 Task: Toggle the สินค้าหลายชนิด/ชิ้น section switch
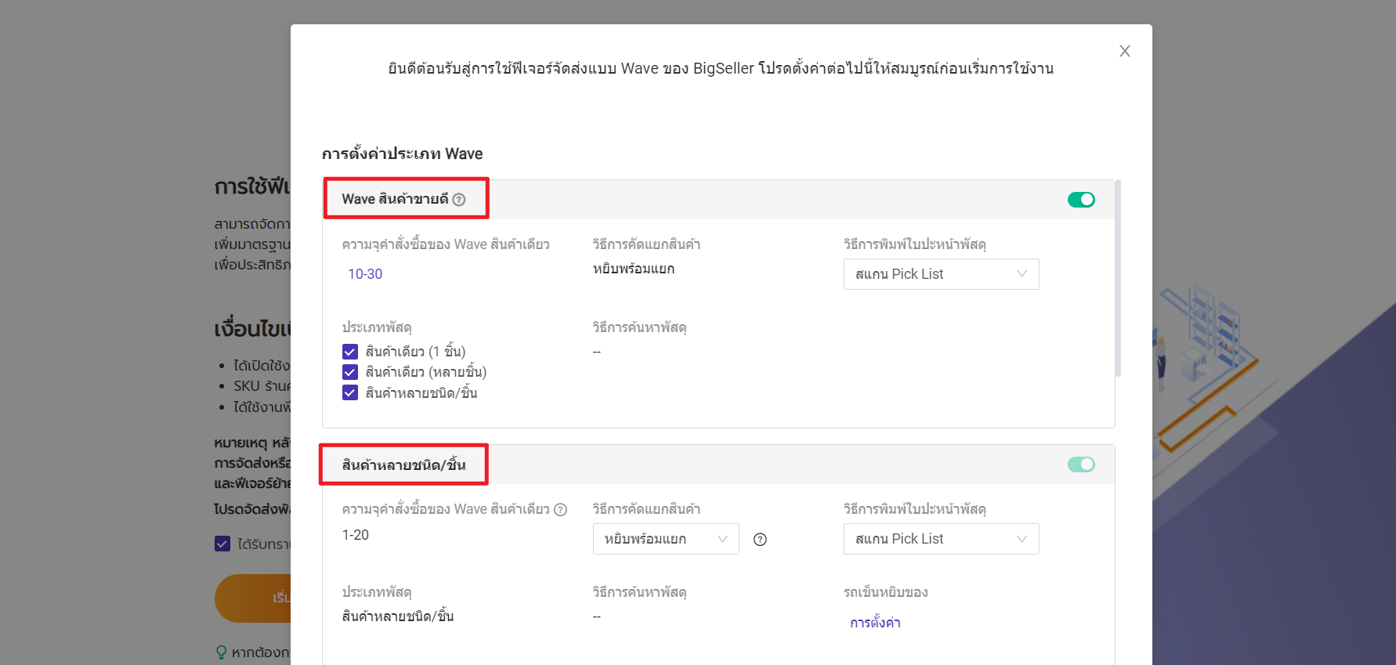(1081, 464)
